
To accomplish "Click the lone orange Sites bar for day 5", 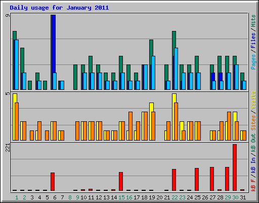I will (47, 136).
